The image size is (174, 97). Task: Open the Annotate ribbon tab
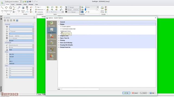[x=19, y=4]
